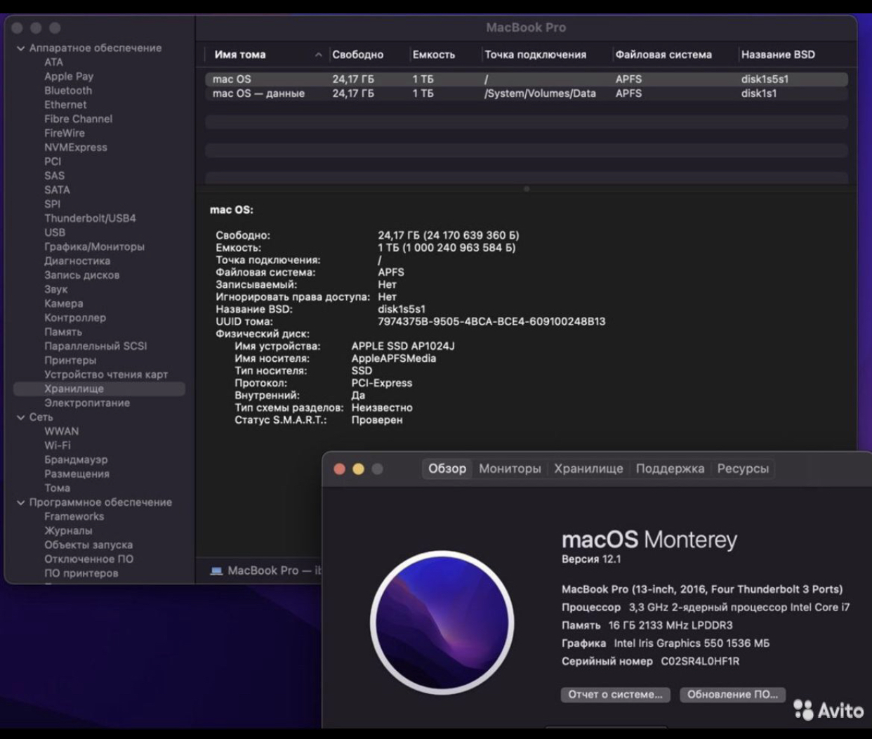Switch to the Поддержка tab
872x739 pixels.
(670, 469)
